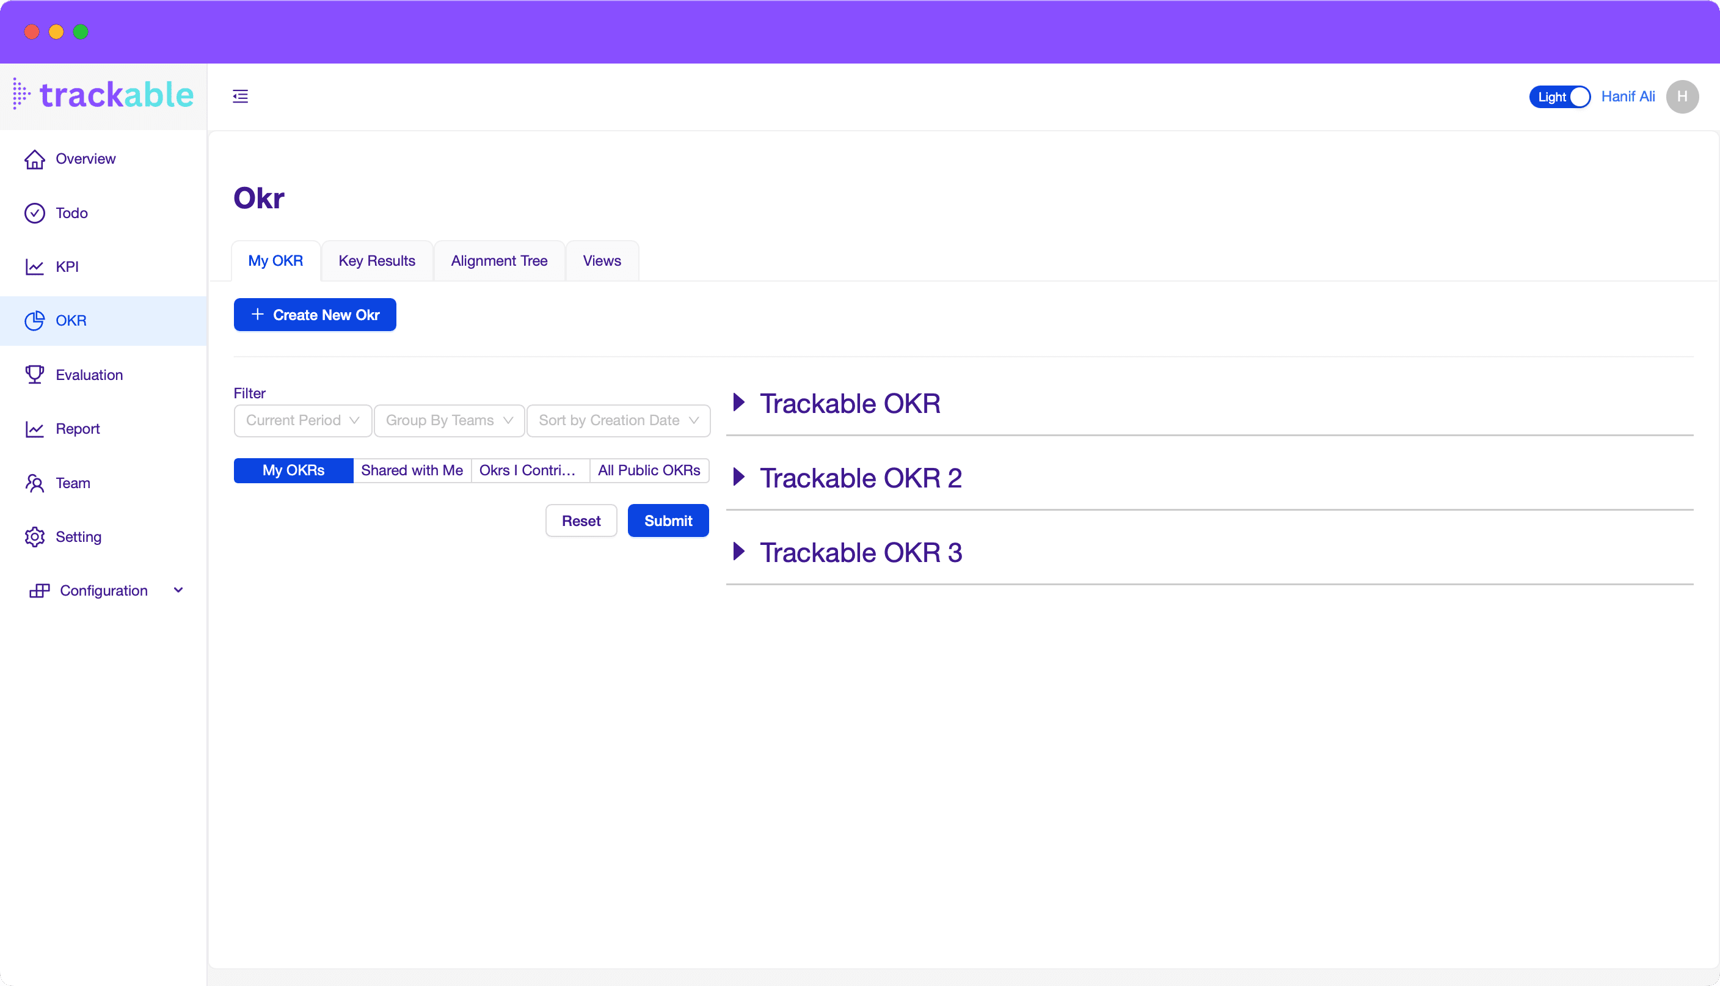
Task: Click the green macOS zoom button
Action: pos(81,32)
